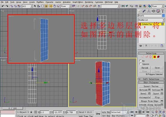
Task: Click the time slider 0 / 100
Action: pos(13,108)
